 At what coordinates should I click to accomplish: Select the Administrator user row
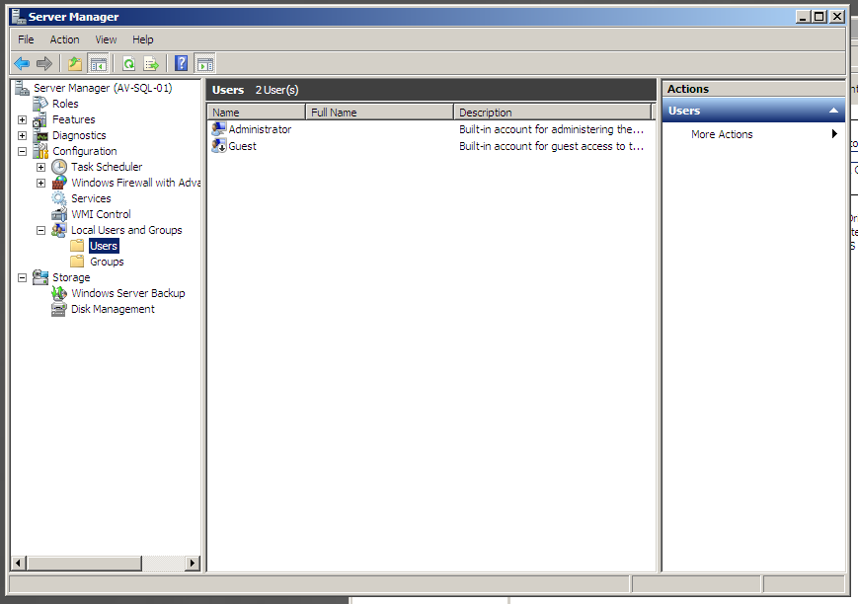click(x=431, y=129)
